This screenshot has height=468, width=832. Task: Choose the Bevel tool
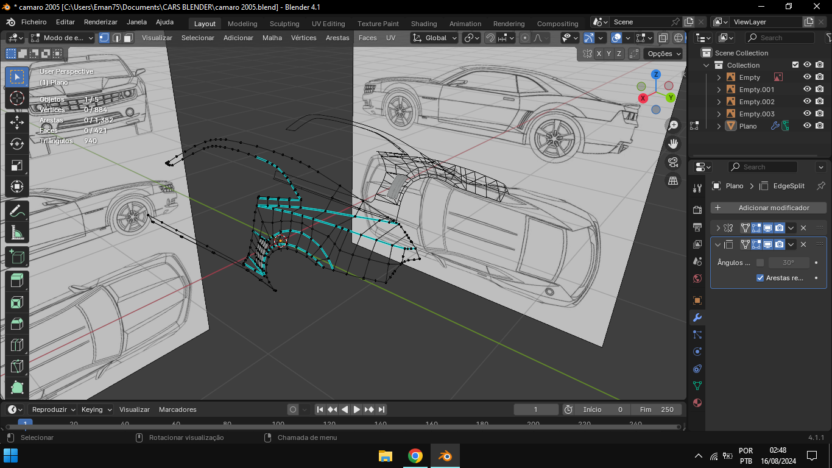(17, 324)
